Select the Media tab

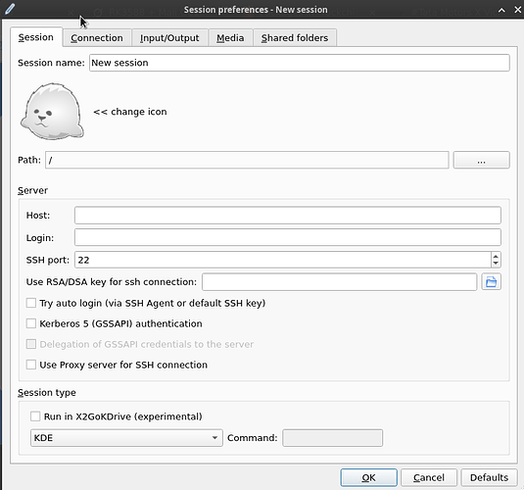(x=230, y=38)
